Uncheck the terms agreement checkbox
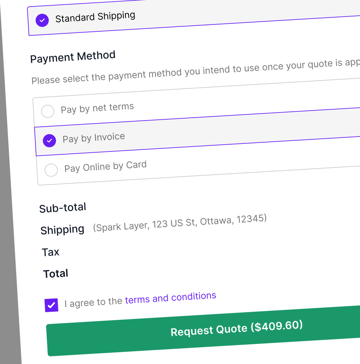The height and width of the screenshot is (364, 360). pyautogui.click(x=51, y=305)
